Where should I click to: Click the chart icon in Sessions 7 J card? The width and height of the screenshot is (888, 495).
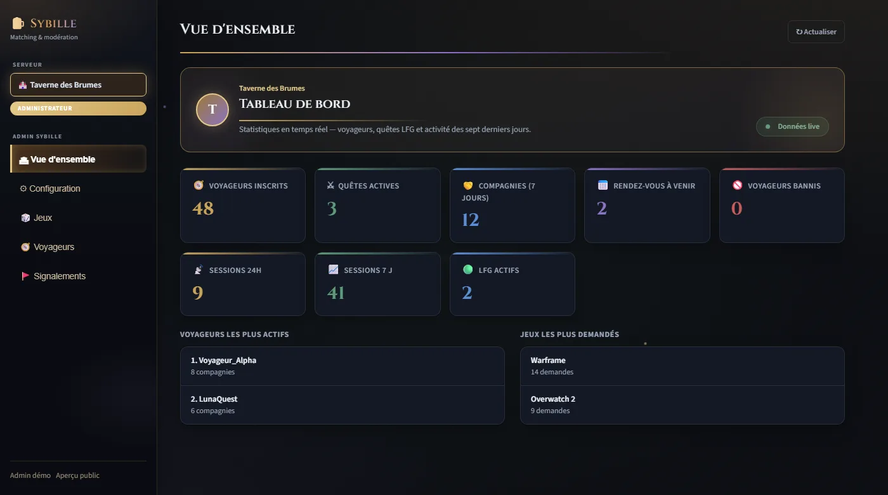(333, 270)
